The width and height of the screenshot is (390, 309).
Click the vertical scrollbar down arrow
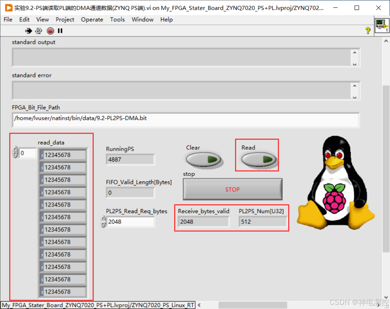pos(386,297)
